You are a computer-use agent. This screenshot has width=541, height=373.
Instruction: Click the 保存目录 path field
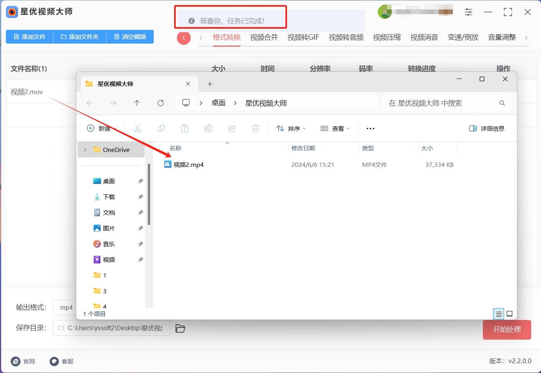111,328
